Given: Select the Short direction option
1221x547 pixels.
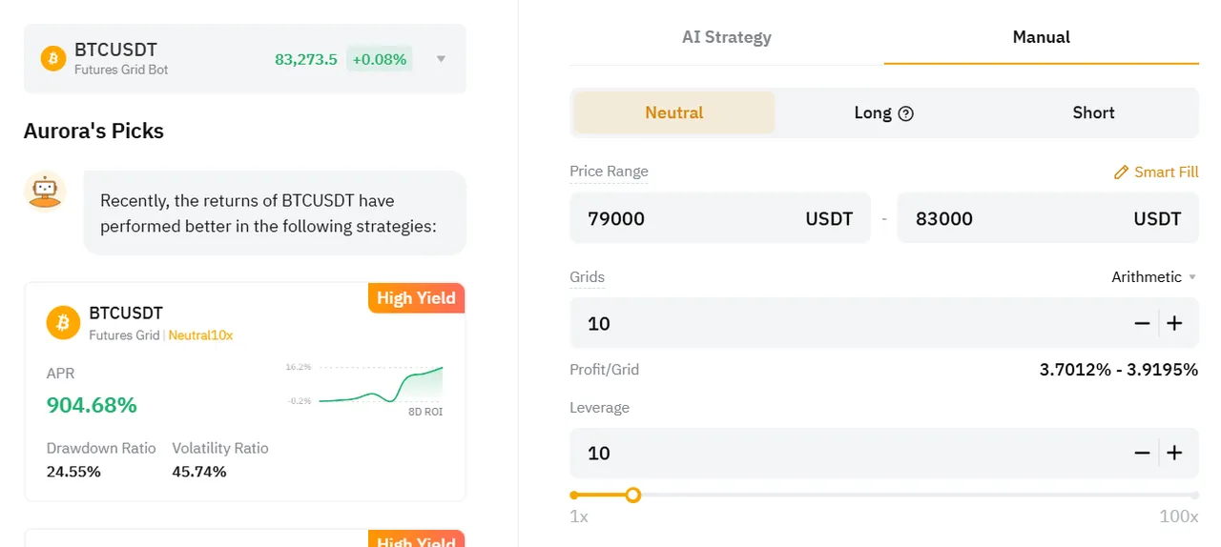Looking at the screenshot, I should click(1093, 112).
